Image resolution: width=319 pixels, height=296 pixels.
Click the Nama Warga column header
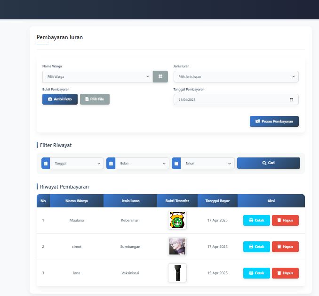77,201
